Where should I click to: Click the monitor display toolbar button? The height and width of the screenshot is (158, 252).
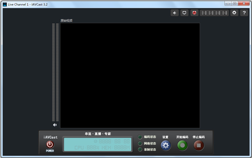184,13
